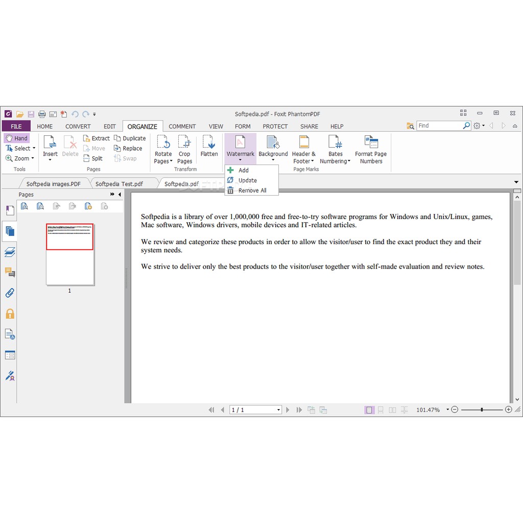Click the Redo arrow in quick access toolbar

click(x=86, y=114)
